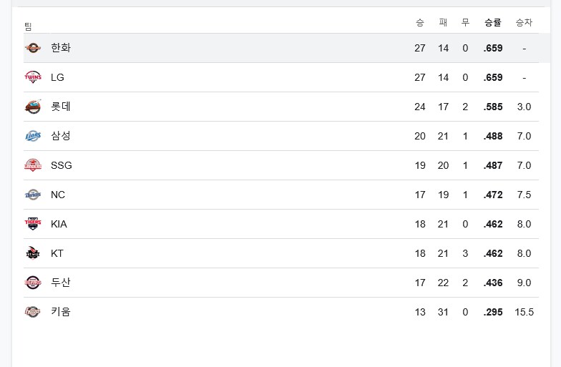Click the Doosan Bears team logo
Viewport: 561px width, 367px height.
(x=33, y=283)
